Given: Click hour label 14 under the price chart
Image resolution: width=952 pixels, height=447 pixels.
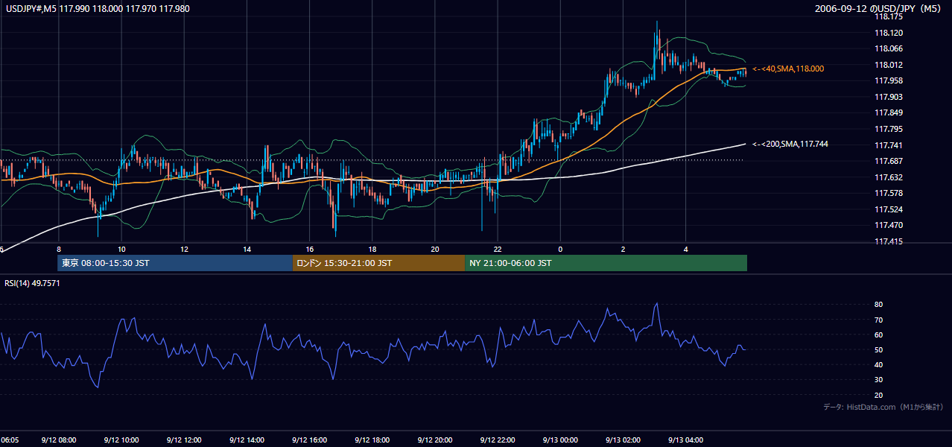Looking at the screenshot, I should (x=247, y=250).
